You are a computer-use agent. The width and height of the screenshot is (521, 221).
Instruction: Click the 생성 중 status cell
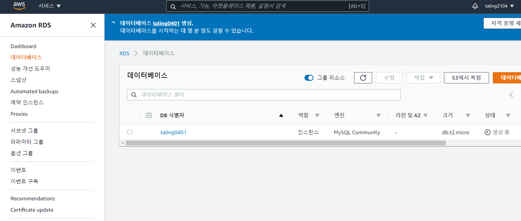click(497, 132)
